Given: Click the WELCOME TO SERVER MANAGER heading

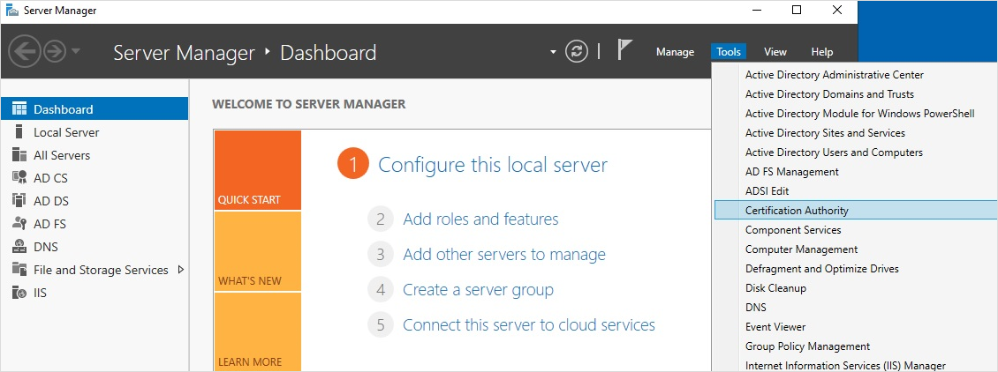Looking at the screenshot, I should (x=309, y=104).
